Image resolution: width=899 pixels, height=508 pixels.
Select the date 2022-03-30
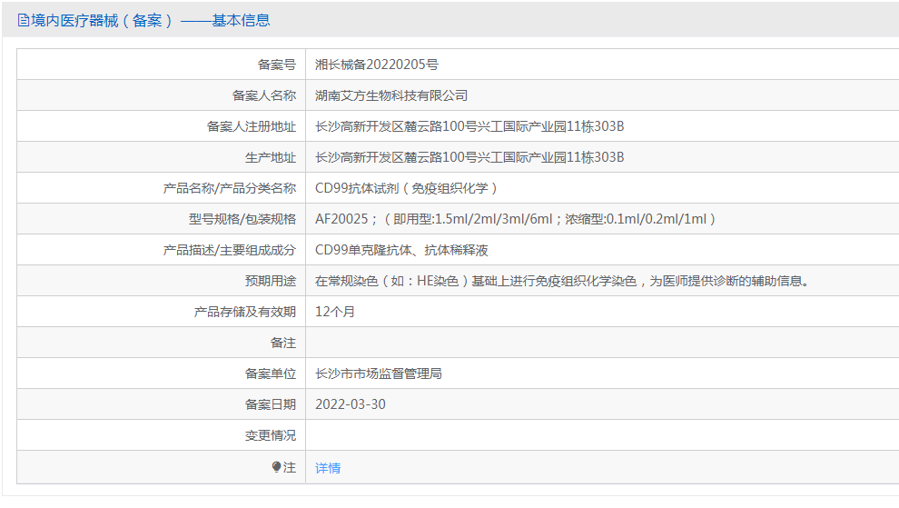(351, 404)
